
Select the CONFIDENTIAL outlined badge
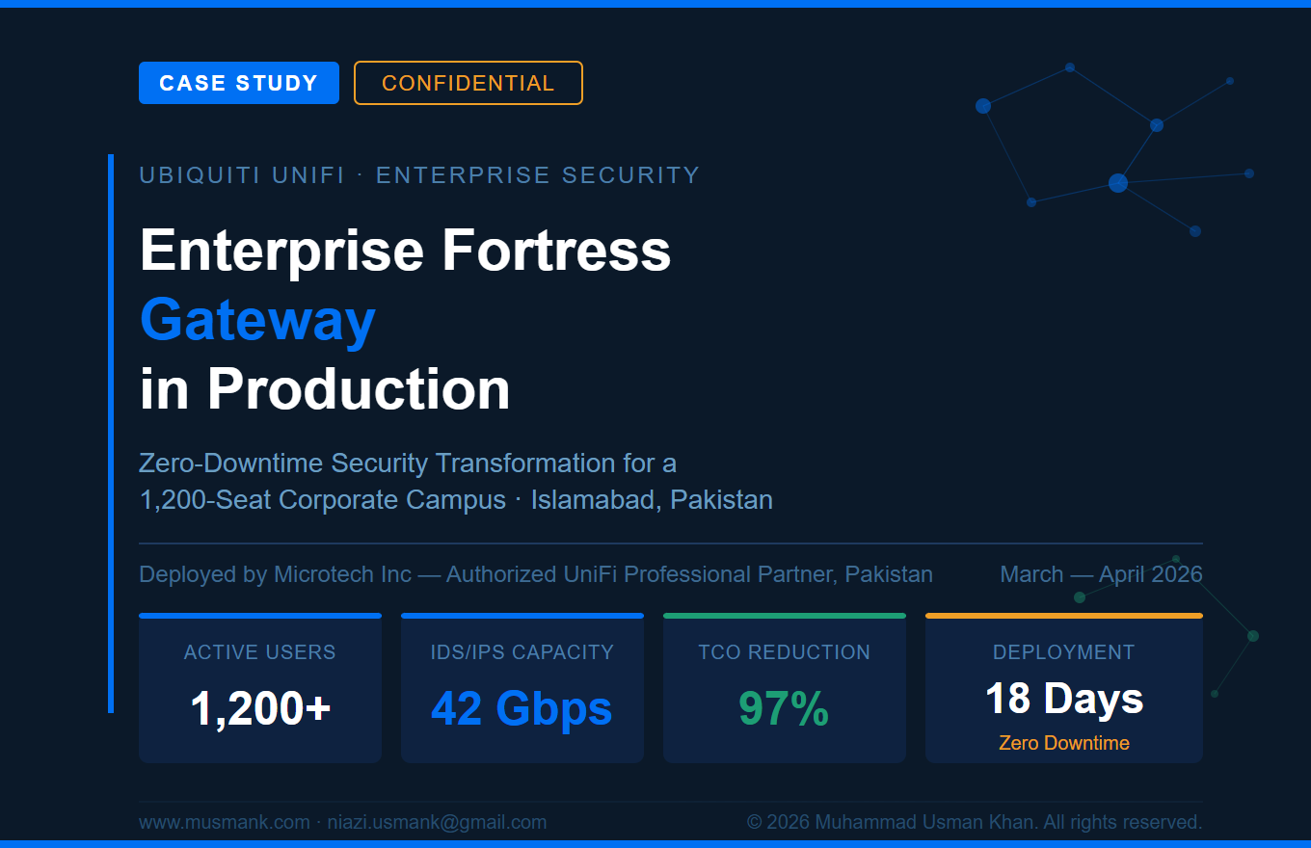click(x=468, y=83)
